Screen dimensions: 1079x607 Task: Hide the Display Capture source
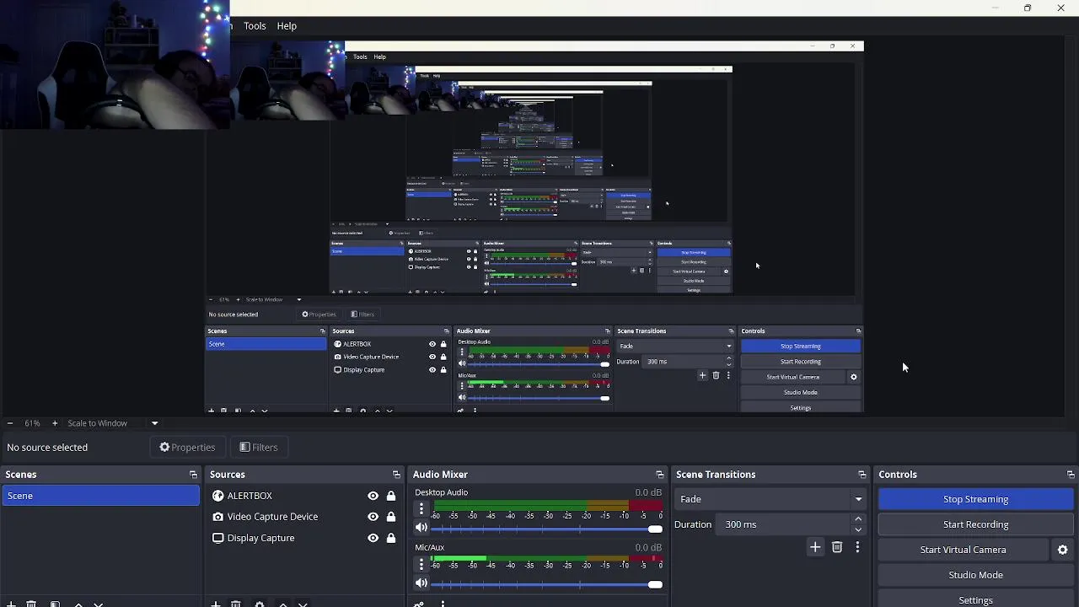pos(373,538)
